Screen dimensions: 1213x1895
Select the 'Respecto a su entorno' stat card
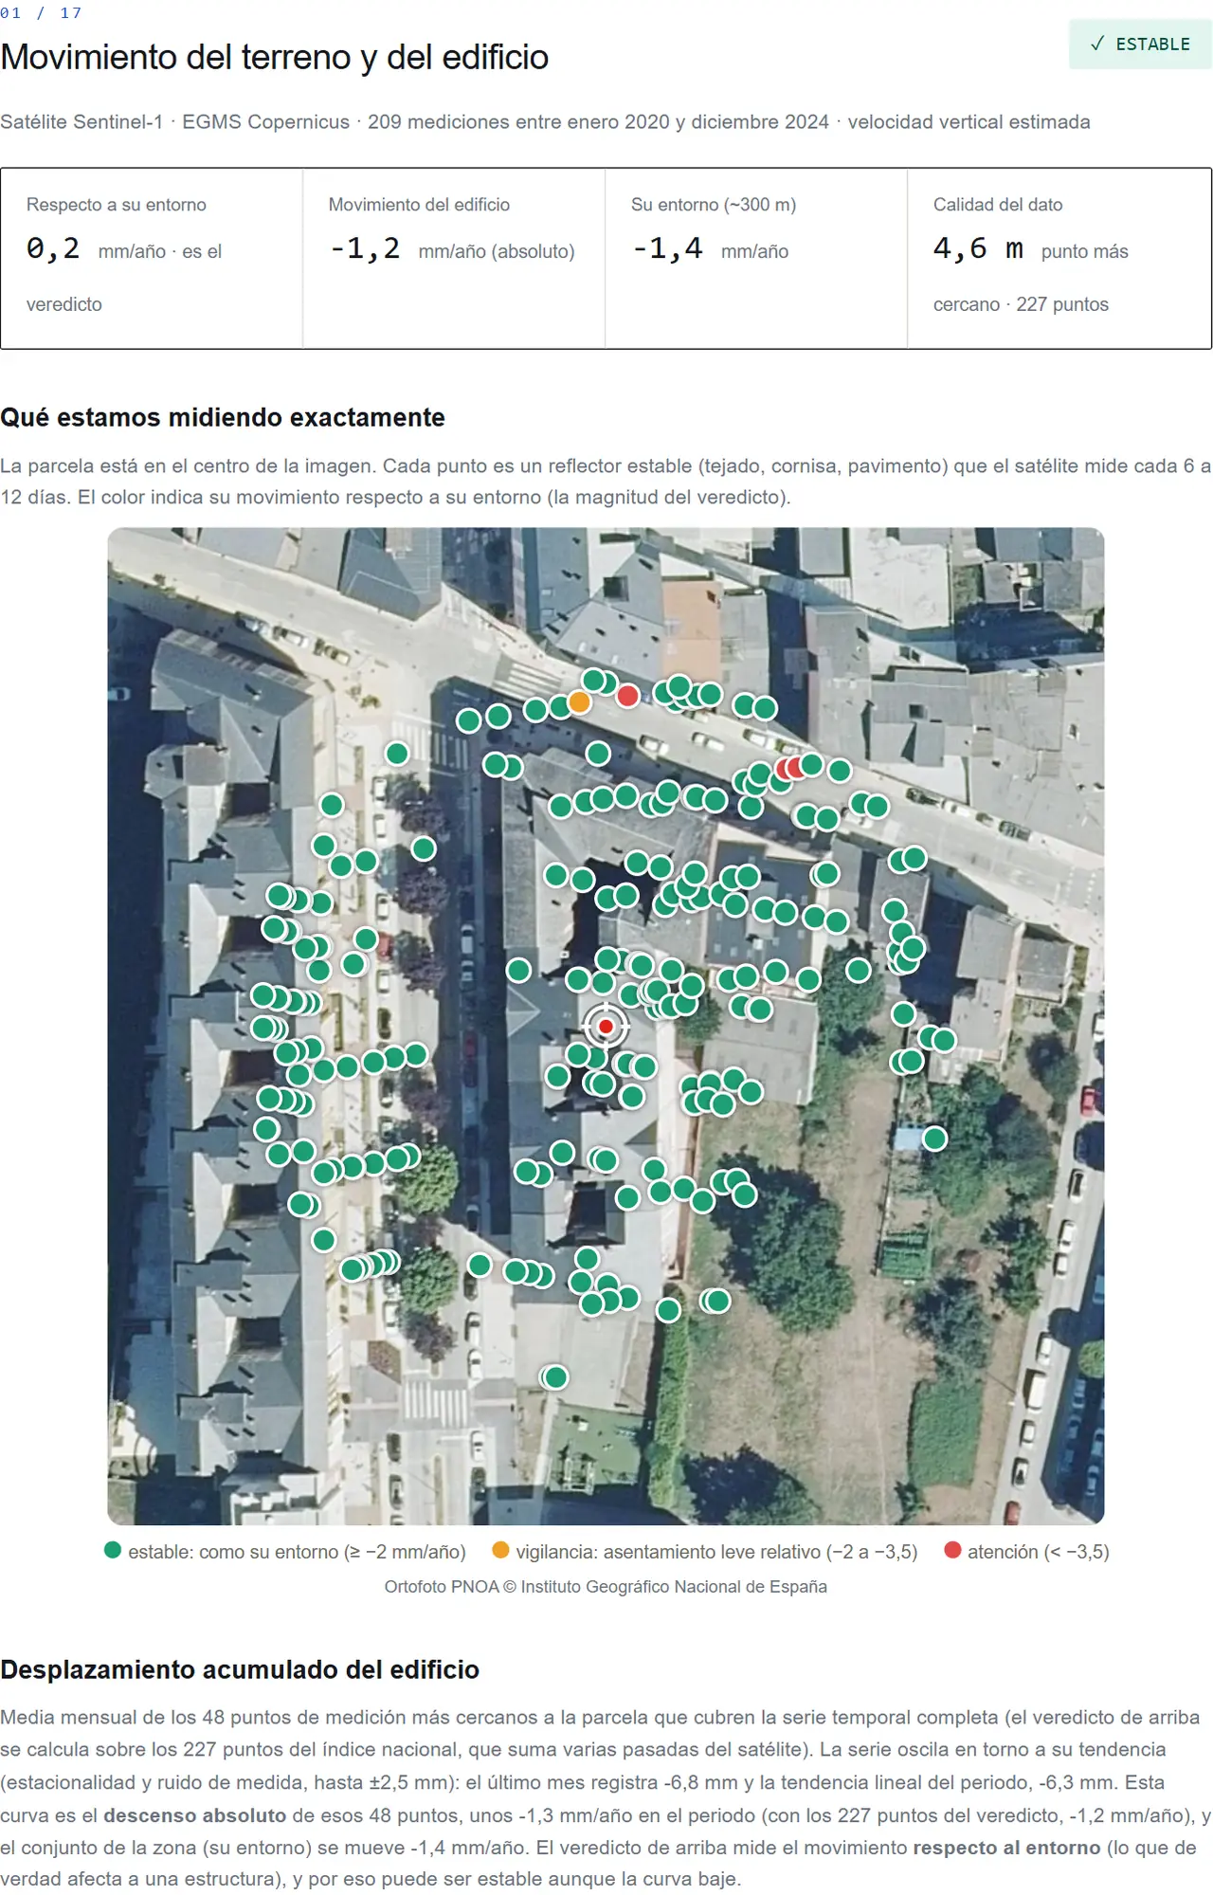pyautogui.click(x=152, y=259)
